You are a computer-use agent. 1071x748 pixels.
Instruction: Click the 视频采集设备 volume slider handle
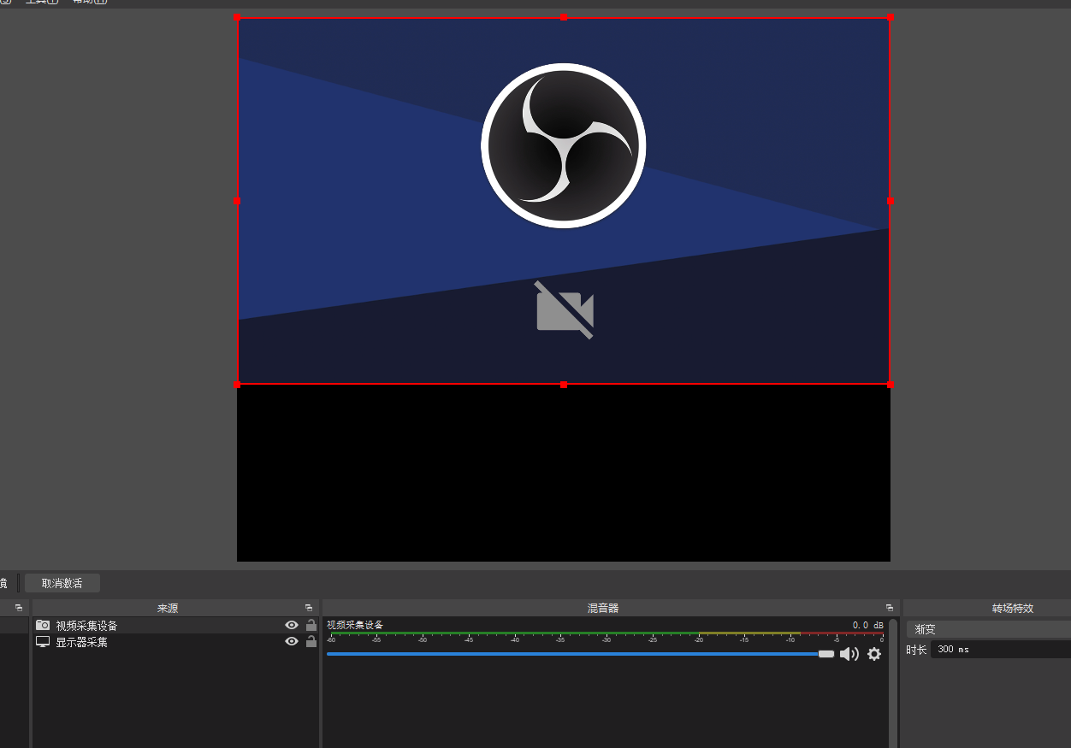point(825,654)
